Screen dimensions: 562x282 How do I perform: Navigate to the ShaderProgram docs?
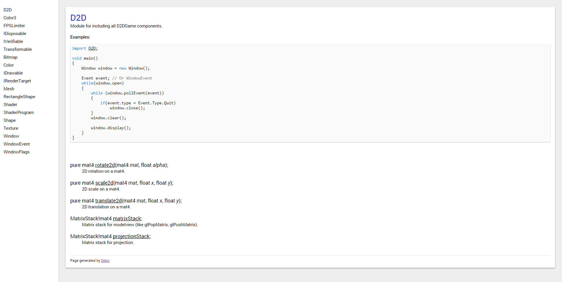(19, 113)
